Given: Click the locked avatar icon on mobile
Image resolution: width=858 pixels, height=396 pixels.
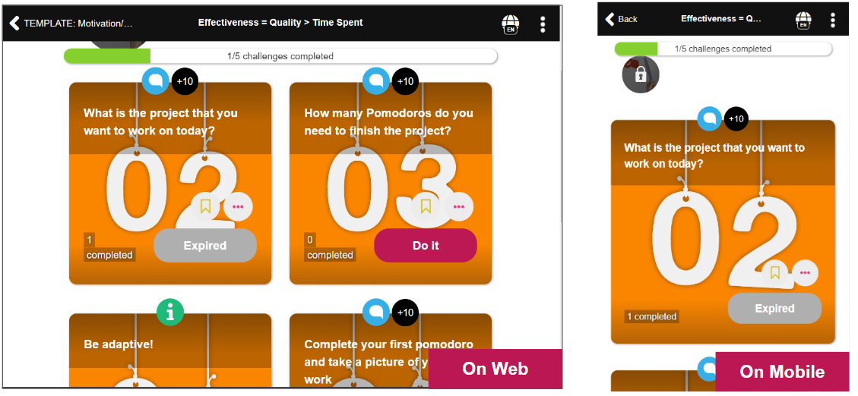Looking at the screenshot, I should click(x=641, y=75).
